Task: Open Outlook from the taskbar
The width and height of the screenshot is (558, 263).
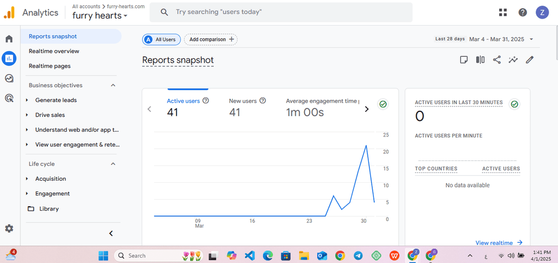Action: pos(322,255)
